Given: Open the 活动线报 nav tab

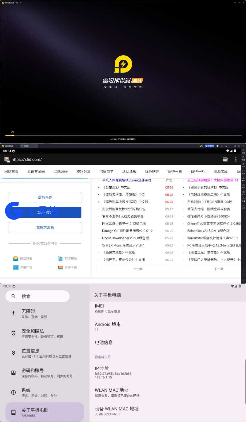Looking at the screenshot, I should (x=129, y=172).
